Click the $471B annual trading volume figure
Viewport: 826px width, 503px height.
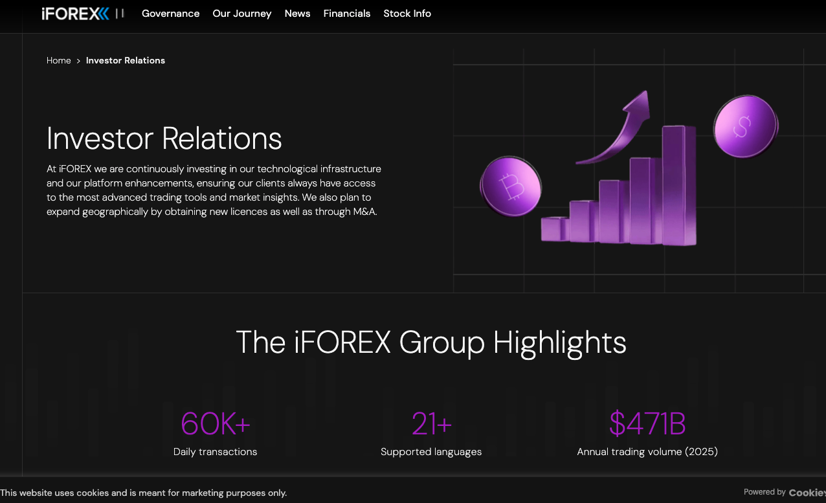[x=647, y=424]
